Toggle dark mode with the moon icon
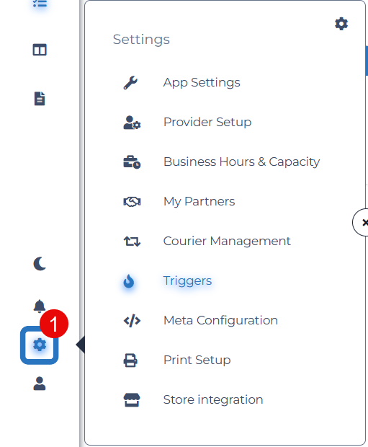 point(40,263)
